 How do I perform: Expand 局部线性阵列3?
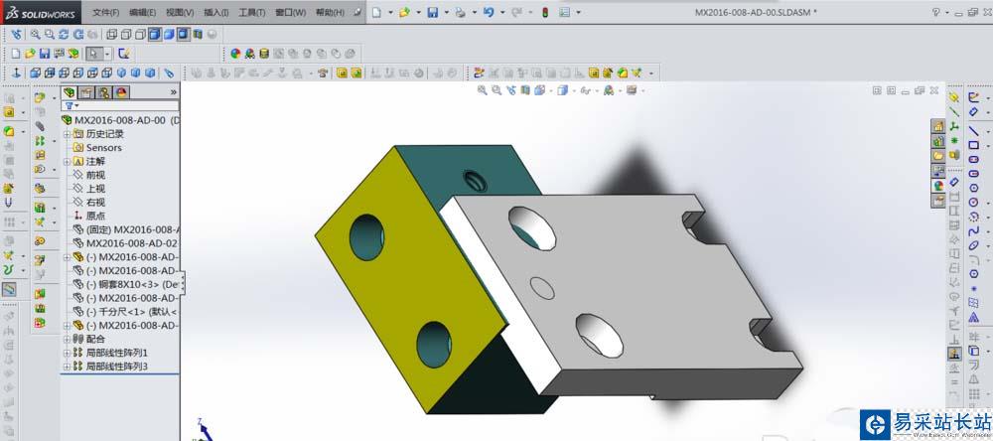click(68, 367)
